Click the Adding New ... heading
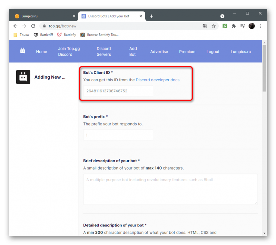 click(50, 77)
